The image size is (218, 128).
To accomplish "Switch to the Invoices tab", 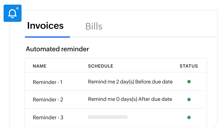I will click(x=45, y=26).
